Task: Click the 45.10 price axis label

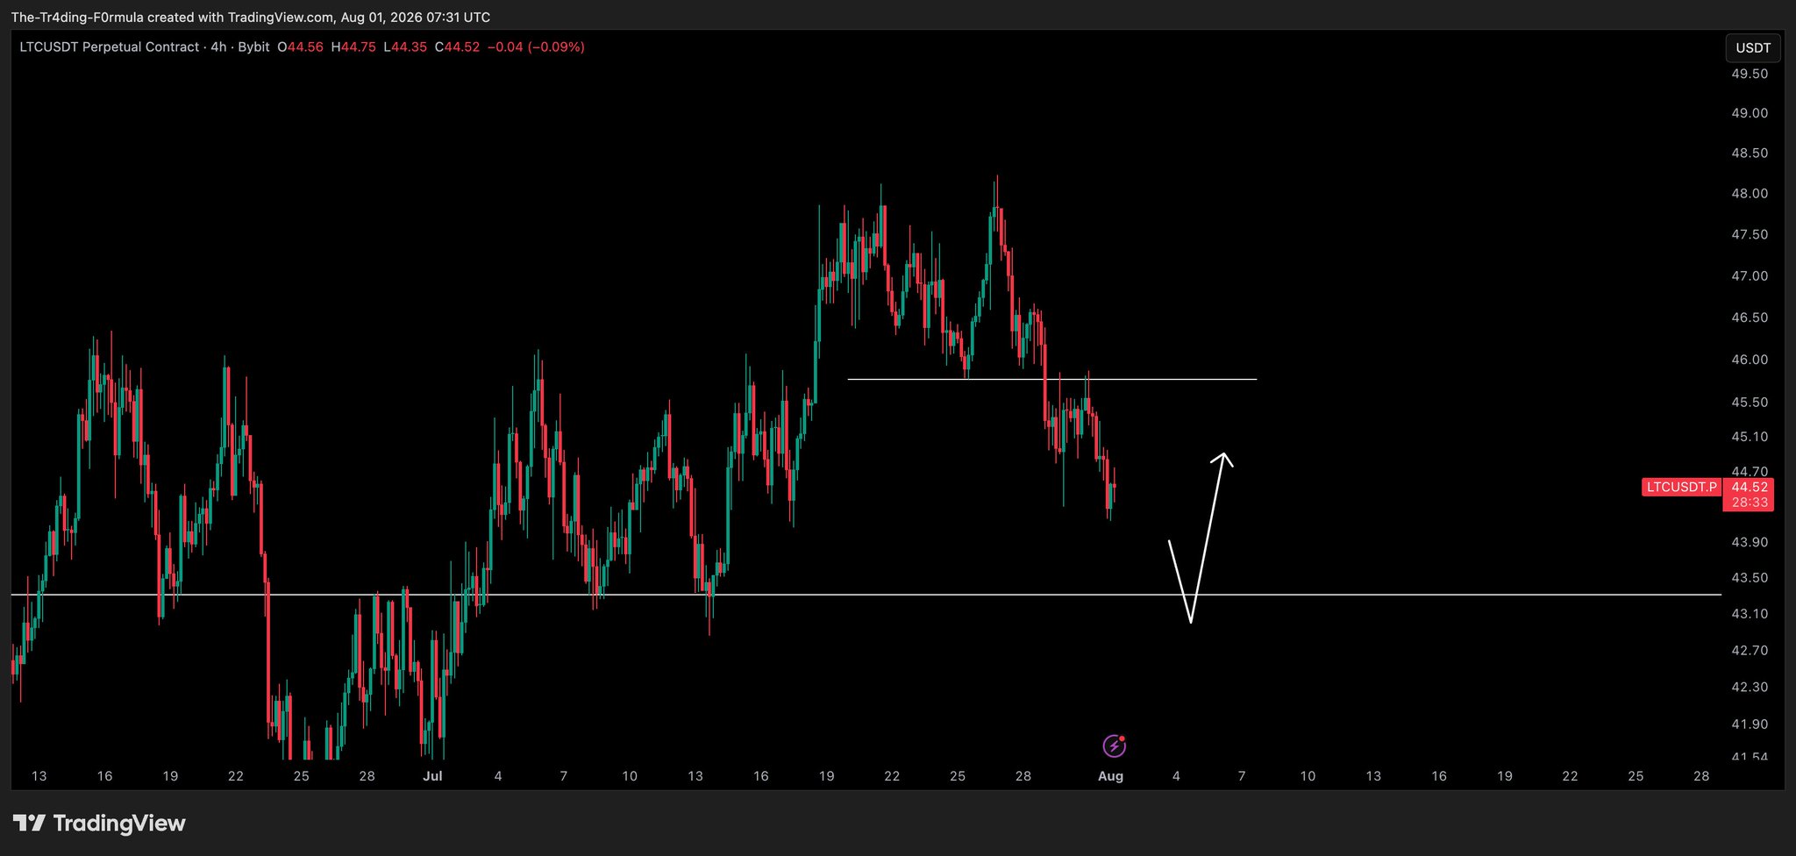Action: point(1750,437)
